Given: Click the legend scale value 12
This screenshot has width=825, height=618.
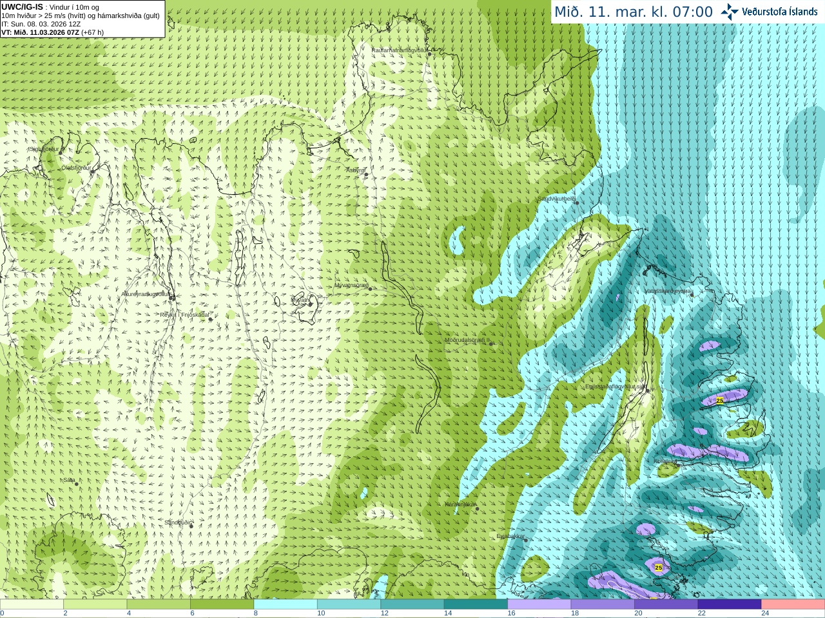Looking at the screenshot, I should click(384, 613).
